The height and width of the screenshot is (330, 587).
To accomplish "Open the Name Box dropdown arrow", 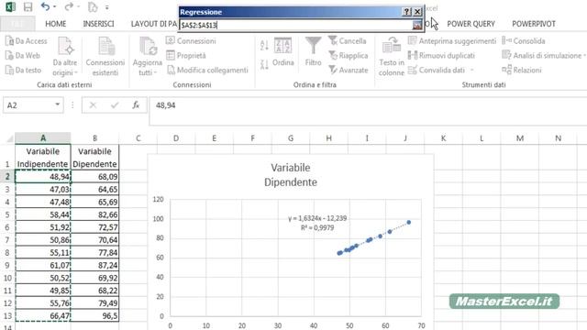I will pyautogui.click(x=58, y=104).
